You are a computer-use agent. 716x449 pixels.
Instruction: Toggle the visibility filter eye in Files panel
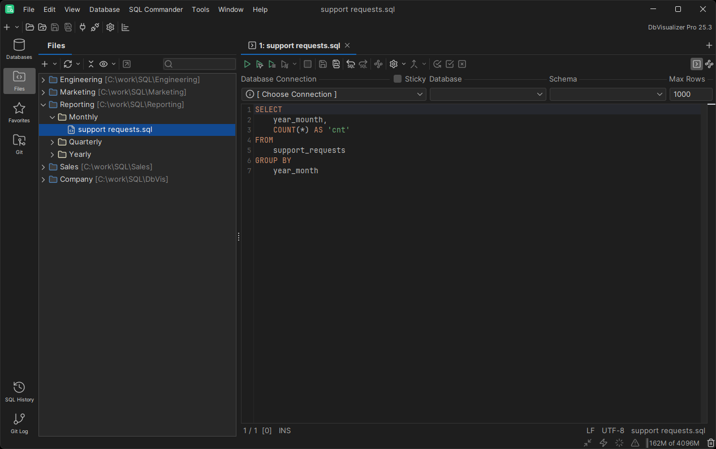103,64
